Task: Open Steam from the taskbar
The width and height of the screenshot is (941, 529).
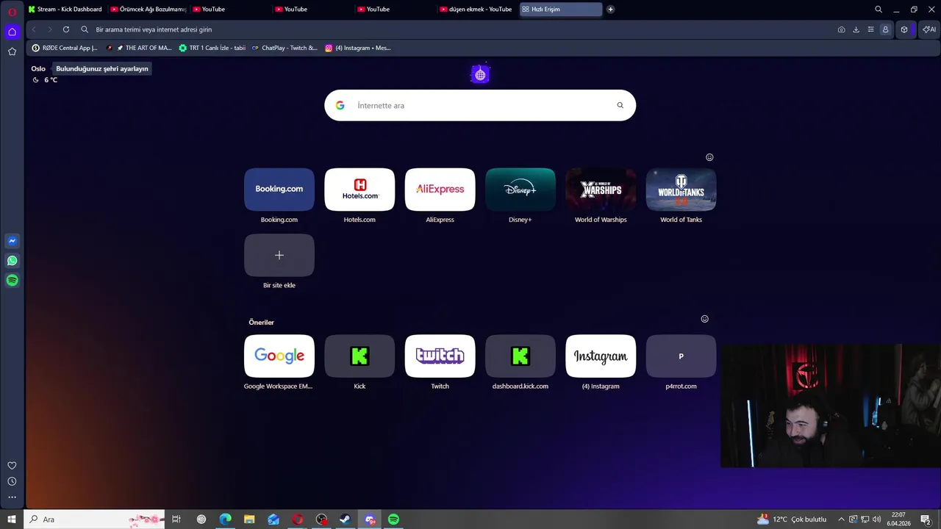Action: click(345, 519)
